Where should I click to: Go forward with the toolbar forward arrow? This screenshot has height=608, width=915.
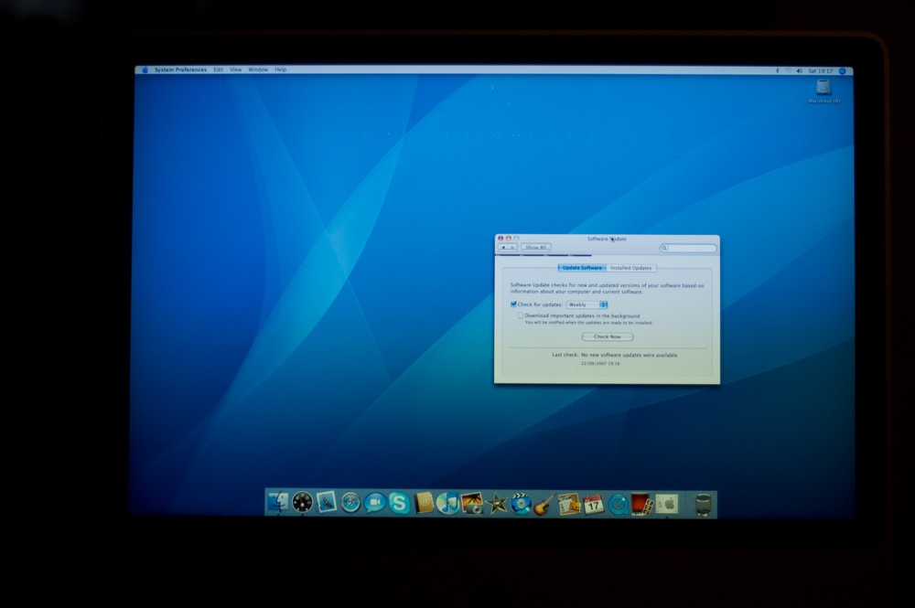pyautogui.click(x=513, y=248)
